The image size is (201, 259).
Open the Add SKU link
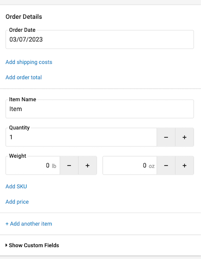[16, 187]
